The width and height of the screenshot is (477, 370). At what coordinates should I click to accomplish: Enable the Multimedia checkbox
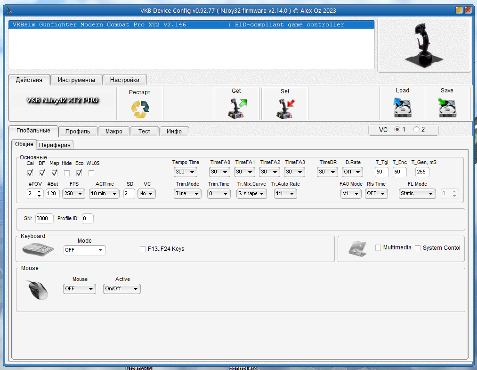[378, 248]
